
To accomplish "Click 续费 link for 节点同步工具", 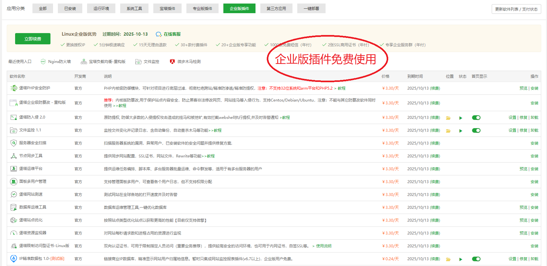I will click(435, 156).
